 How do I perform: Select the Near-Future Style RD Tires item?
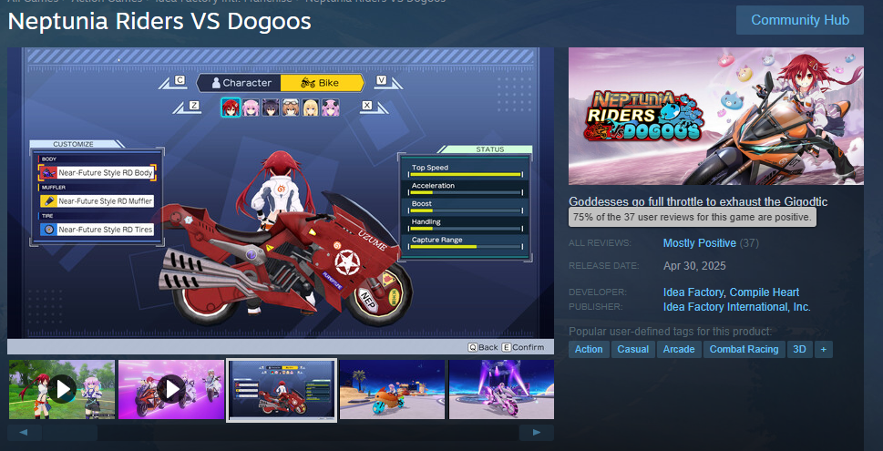(97, 230)
